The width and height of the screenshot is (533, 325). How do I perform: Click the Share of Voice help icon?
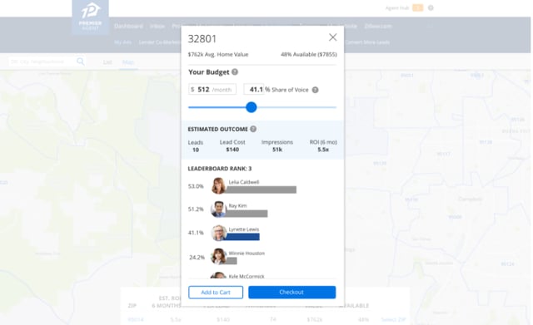point(315,90)
